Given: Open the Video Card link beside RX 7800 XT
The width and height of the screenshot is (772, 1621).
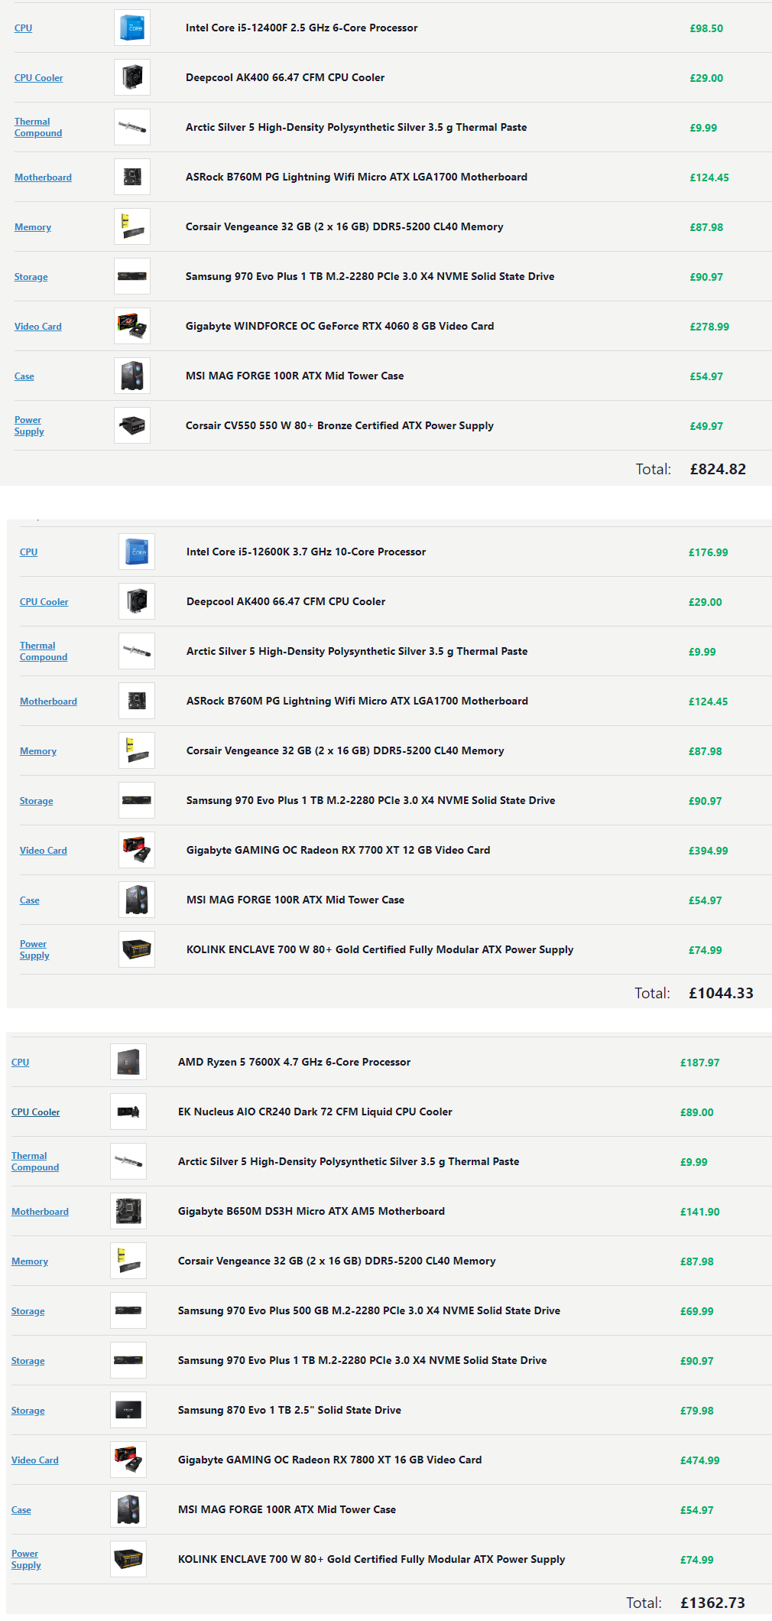Looking at the screenshot, I should pos(34,1460).
